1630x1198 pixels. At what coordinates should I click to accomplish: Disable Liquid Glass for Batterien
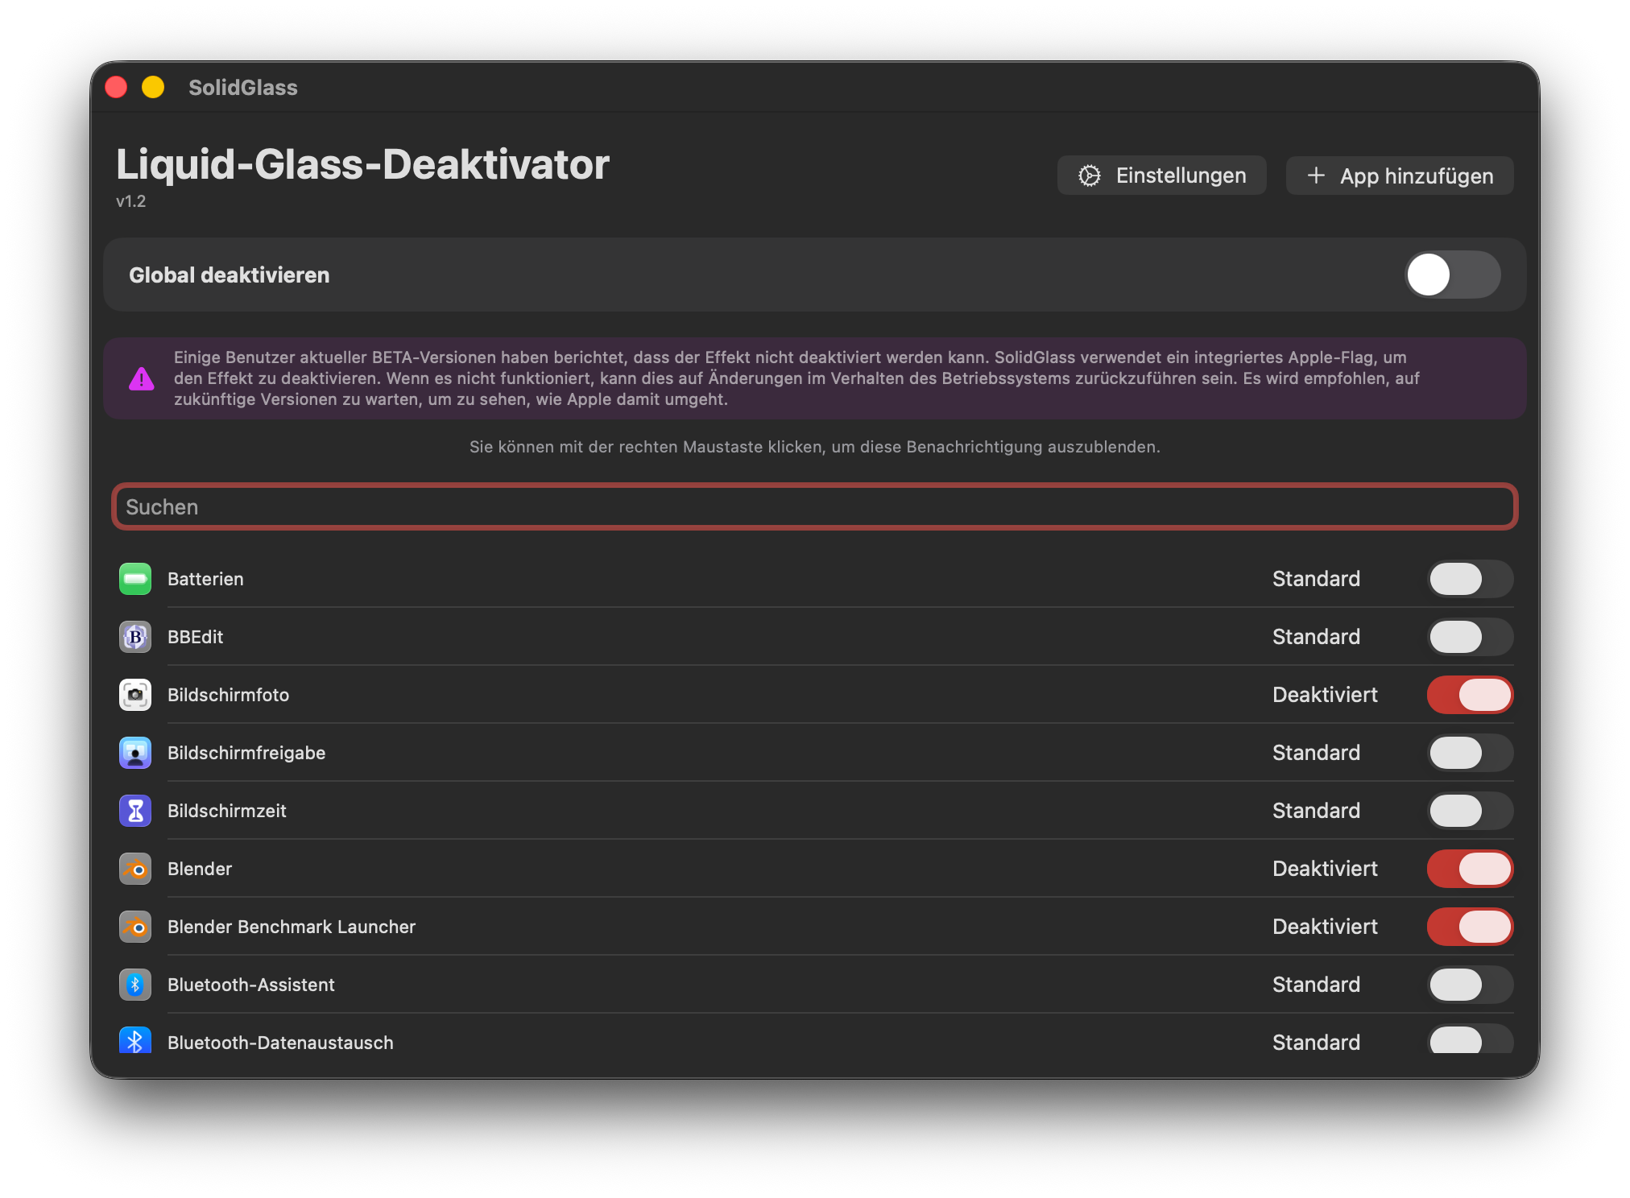click(x=1470, y=579)
